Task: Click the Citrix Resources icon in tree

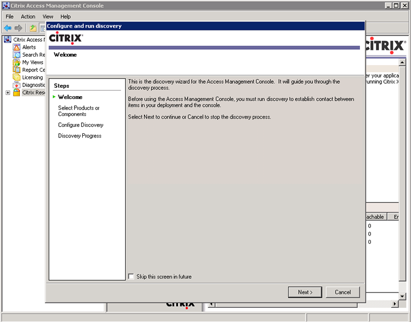Action: click(16, 93)
